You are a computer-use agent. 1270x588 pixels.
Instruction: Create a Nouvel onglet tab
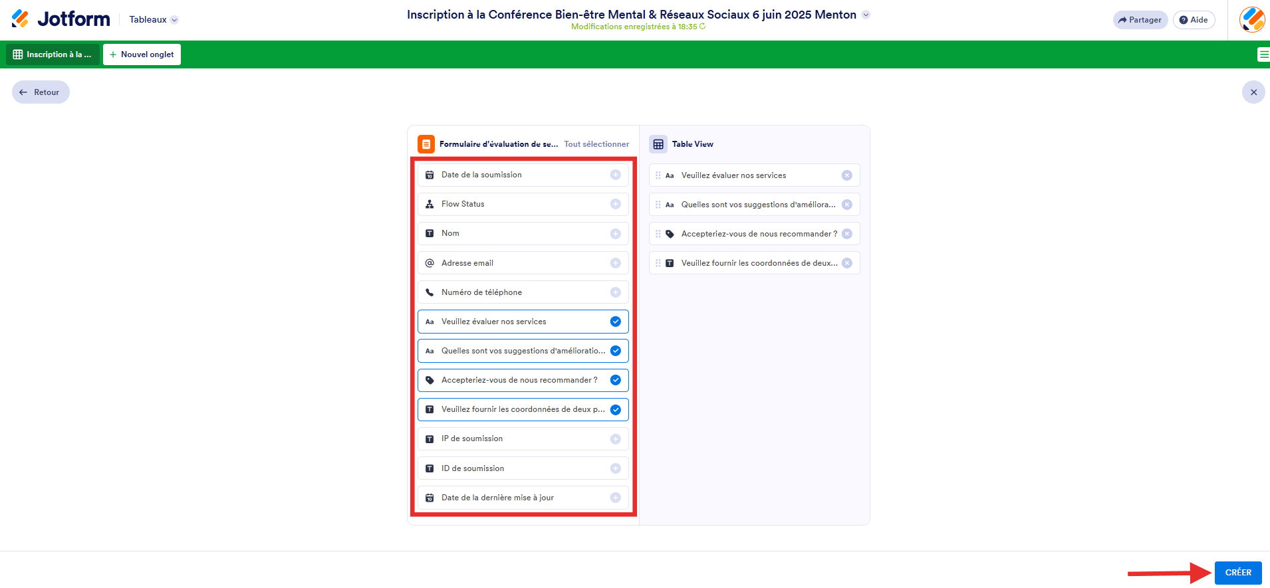point(142,54)
